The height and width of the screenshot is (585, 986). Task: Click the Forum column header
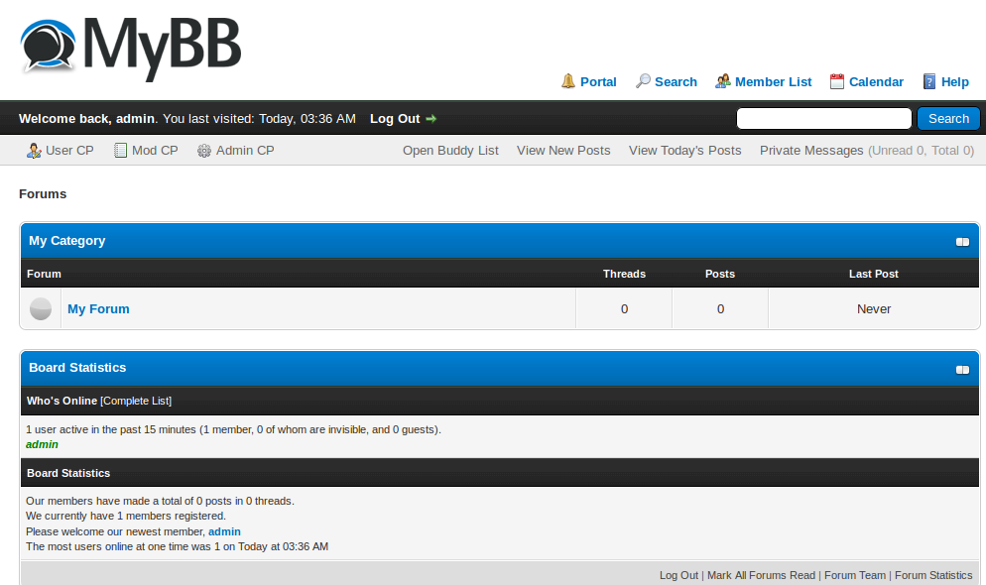tap(44, 274)
